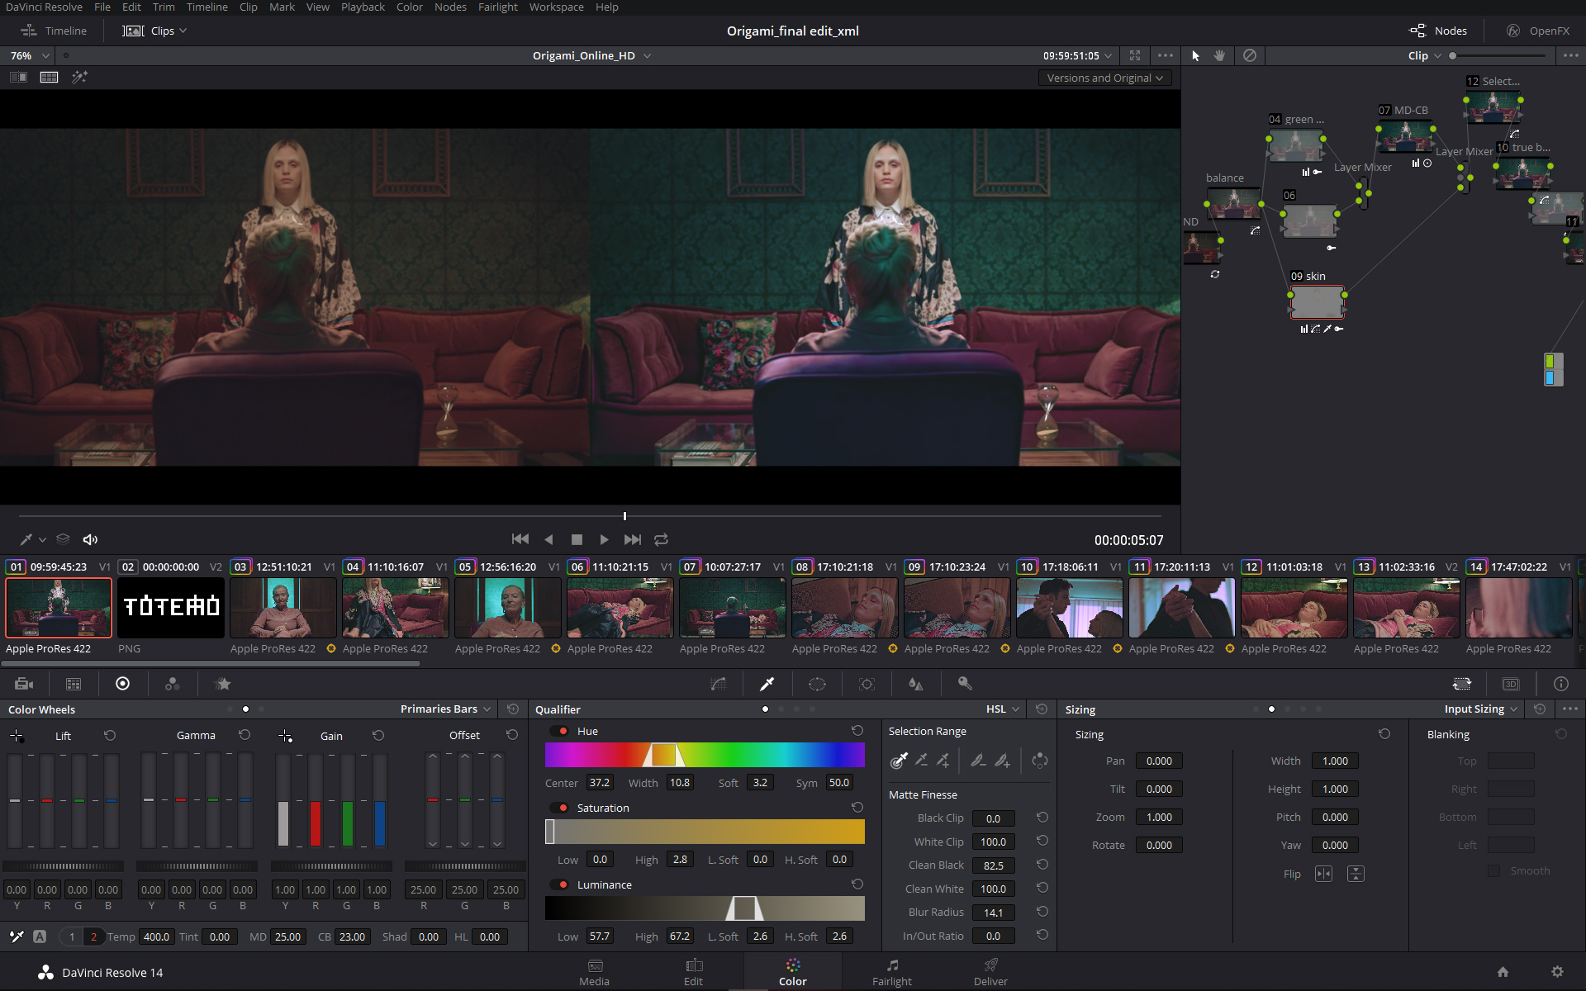Toggle the Luminance qualifier enable dot
The image size is (1586, 991).
click(563, 884)
